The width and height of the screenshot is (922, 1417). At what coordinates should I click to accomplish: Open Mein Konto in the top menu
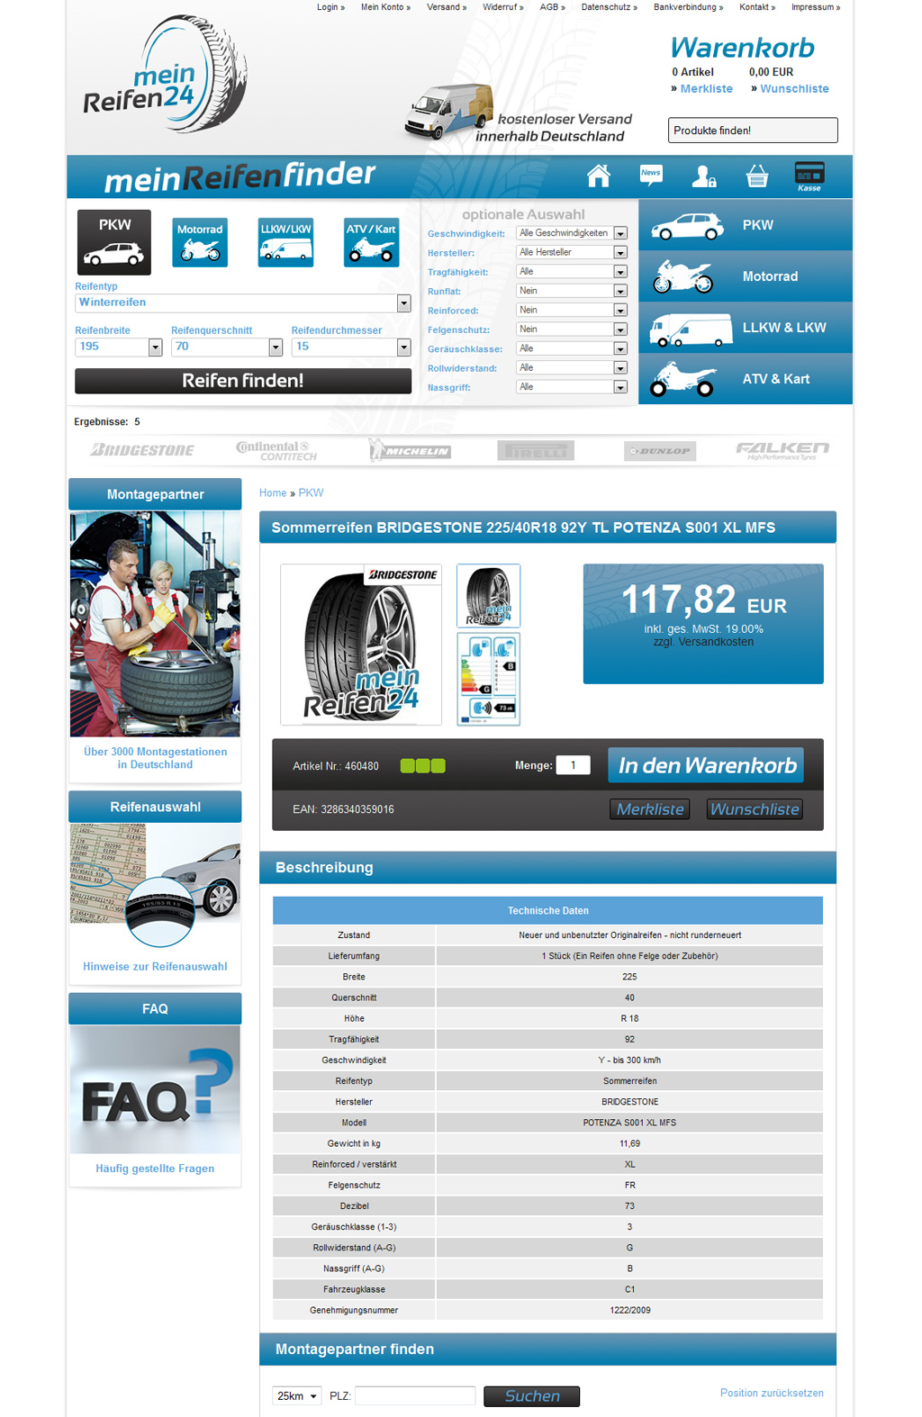tap(385, 7)
